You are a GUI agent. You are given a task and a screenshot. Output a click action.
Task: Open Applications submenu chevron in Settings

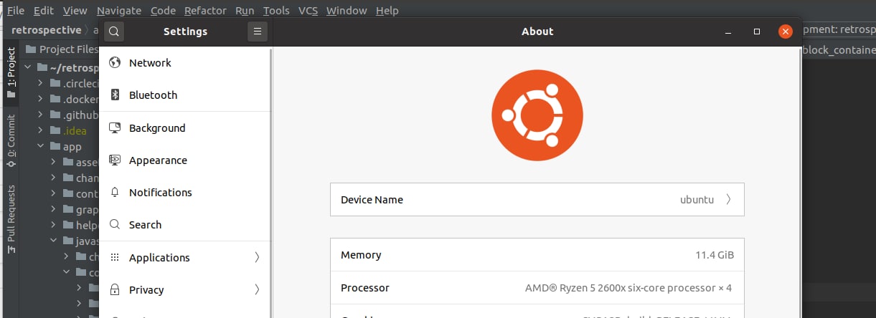point(257,257)
